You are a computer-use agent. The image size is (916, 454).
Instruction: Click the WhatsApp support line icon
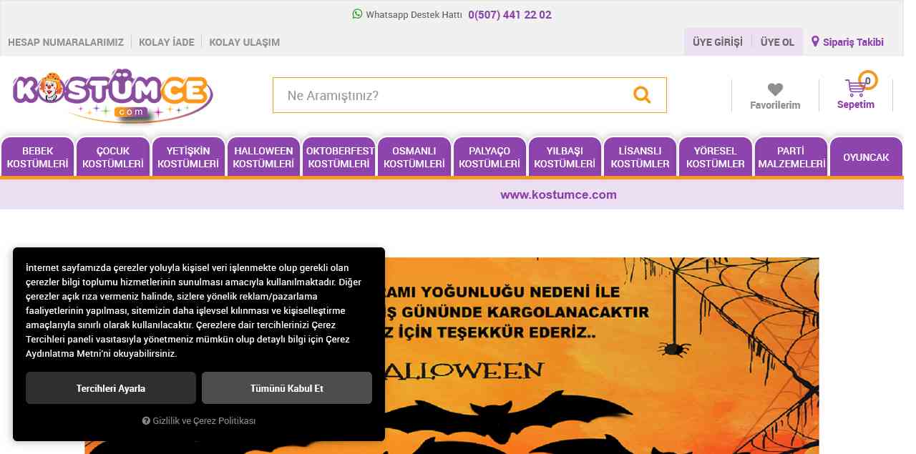[x=357, y=14]
